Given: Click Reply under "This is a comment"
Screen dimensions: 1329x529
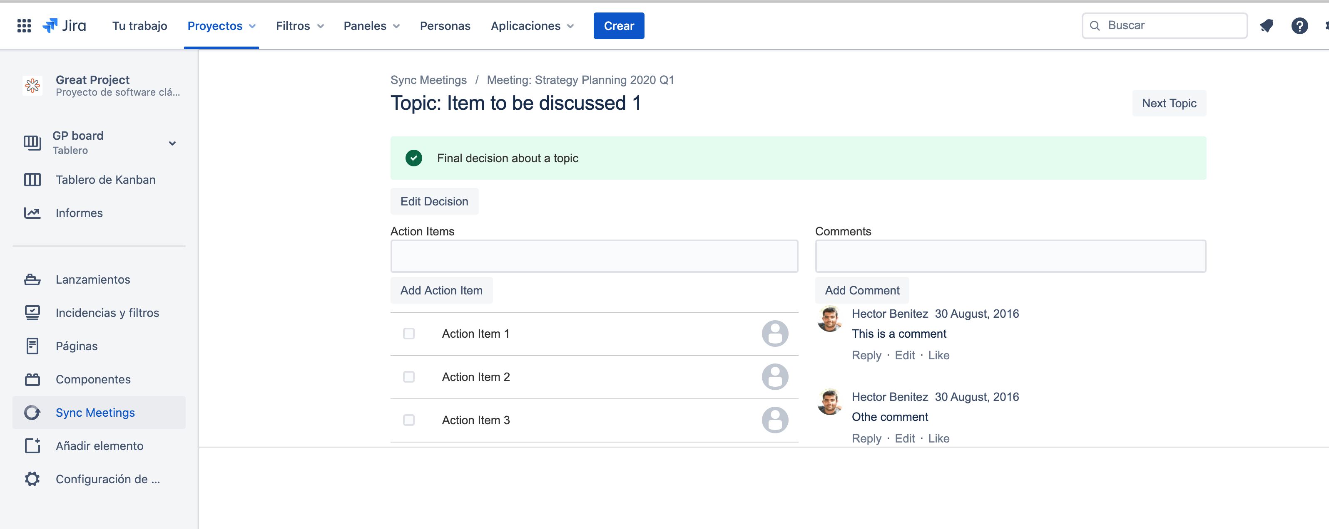Looking at the screenshot, I should (x=866, y=356).
